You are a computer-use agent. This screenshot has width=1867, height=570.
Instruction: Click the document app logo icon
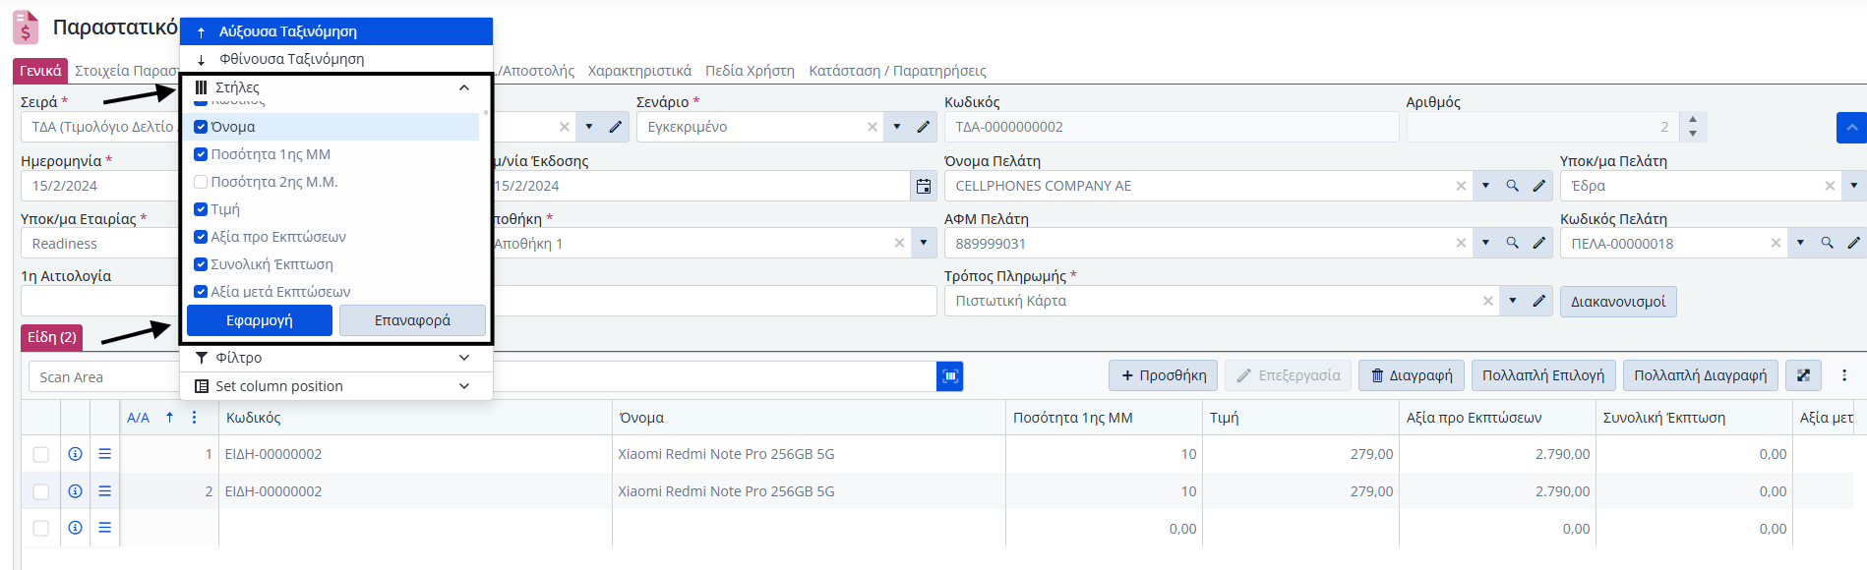point(26,28)
